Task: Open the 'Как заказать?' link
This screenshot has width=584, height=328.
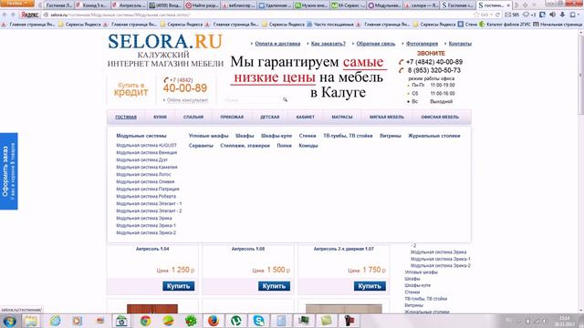Action: (x=328, y=44)
